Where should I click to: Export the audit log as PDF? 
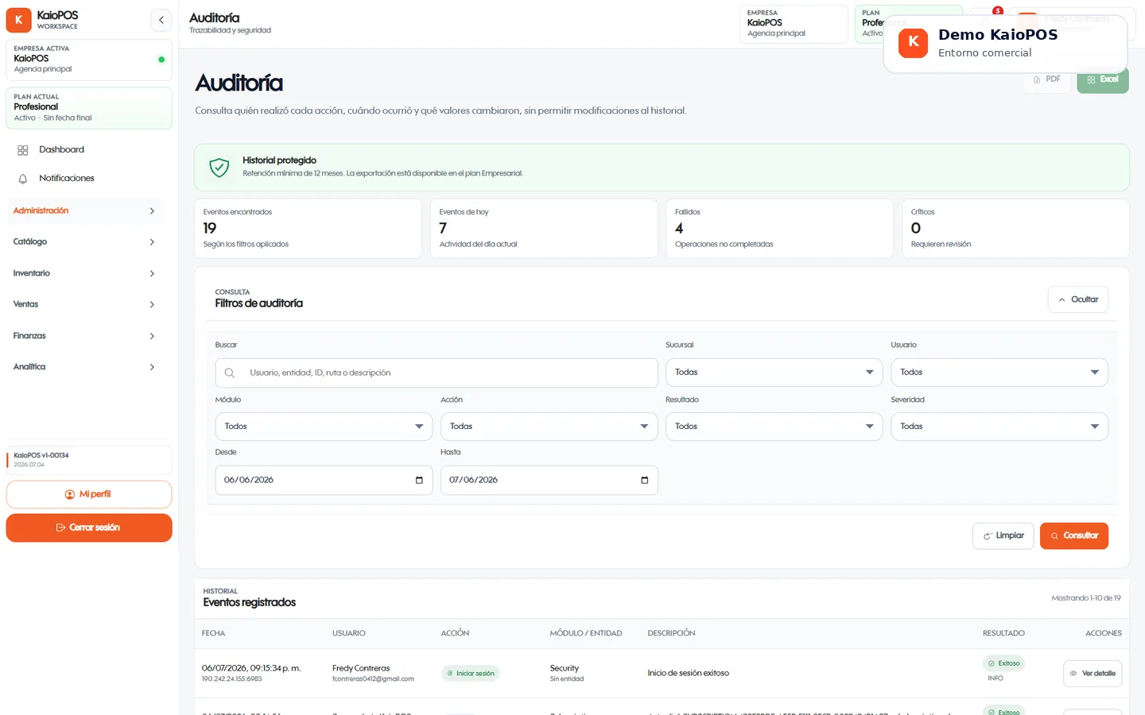click(x=1047, y=79)
